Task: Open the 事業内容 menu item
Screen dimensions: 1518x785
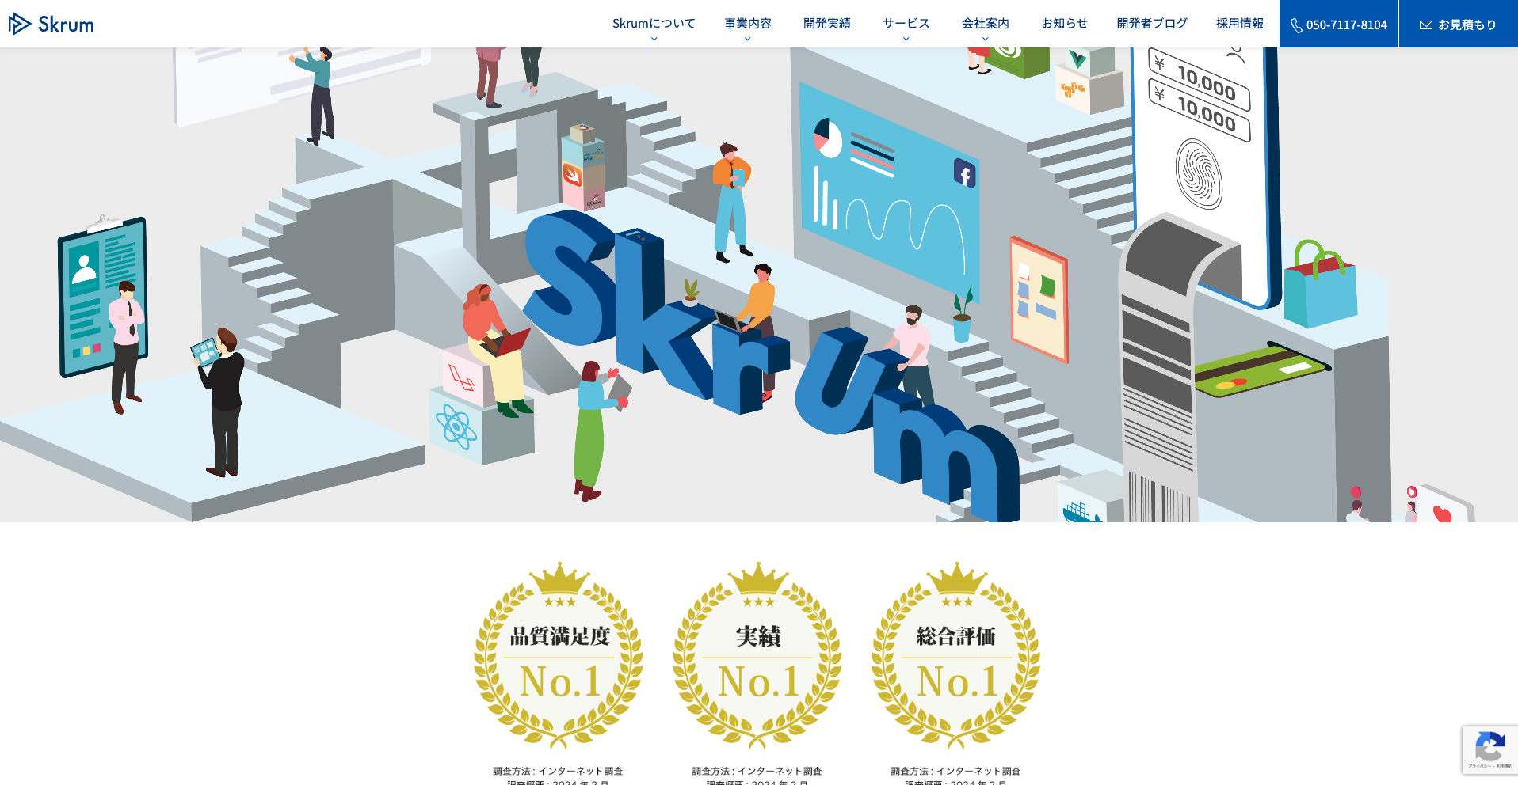Action: [747, 24]
